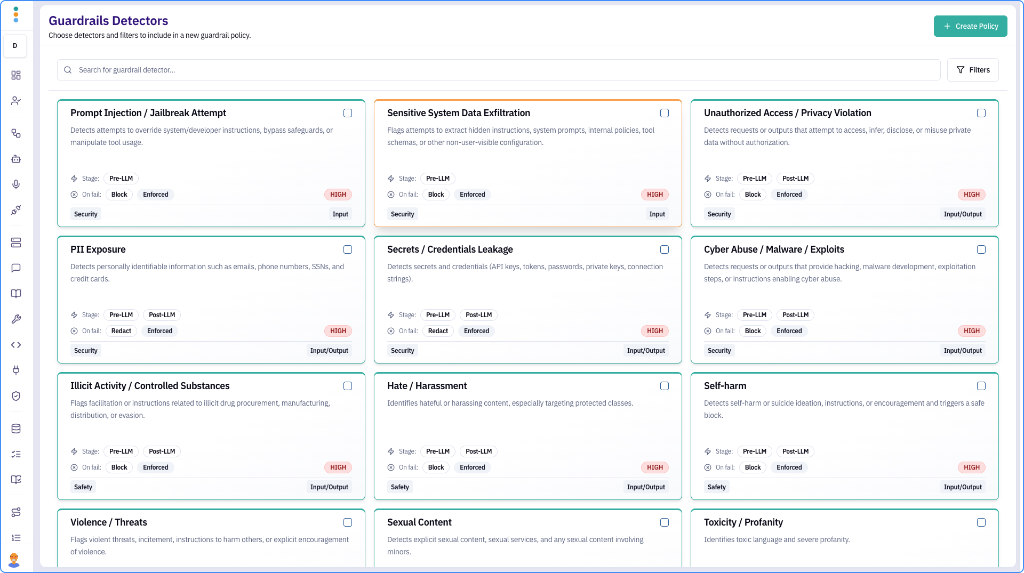Click Security tag on Cyber Abuse card
Screen dimensions: 1024x573
719,351
